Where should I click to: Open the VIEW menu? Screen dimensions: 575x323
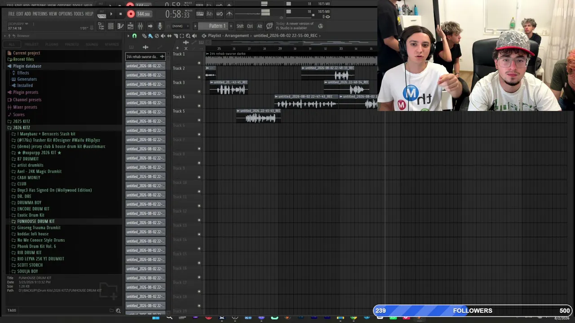53,14
